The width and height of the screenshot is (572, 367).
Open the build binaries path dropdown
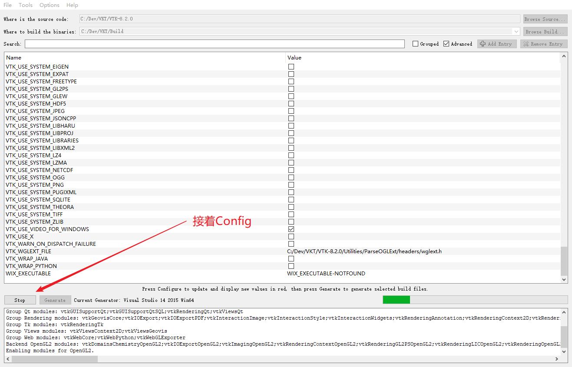pyautogui.click(x=516, y=32)
